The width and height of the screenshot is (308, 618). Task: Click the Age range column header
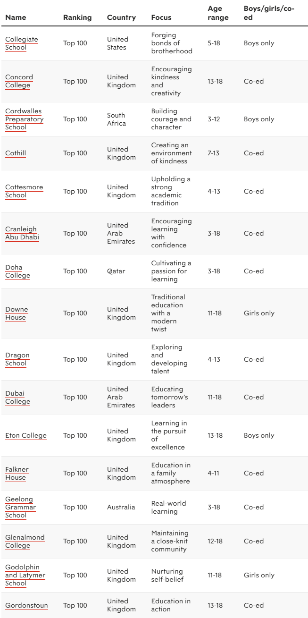(x=218, y=13)
